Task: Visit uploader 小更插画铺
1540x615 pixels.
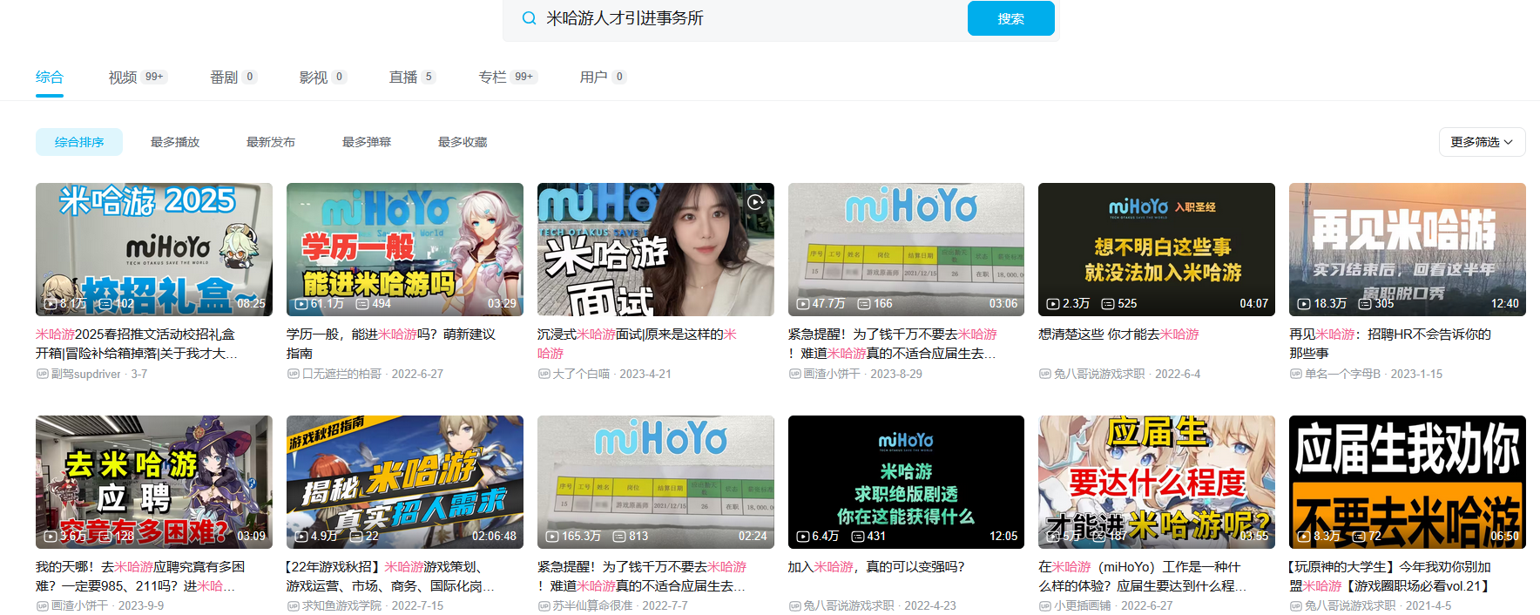Action: click(1083, 605)
